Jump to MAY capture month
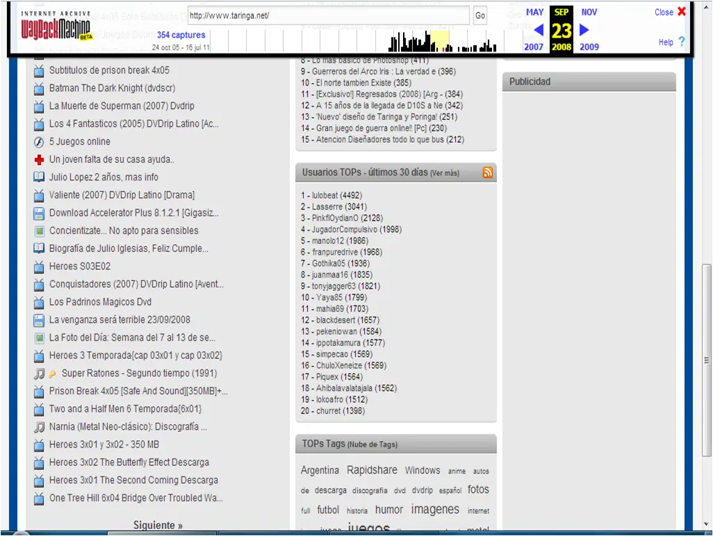The image size is (713, 536). (x=535, y=12)
